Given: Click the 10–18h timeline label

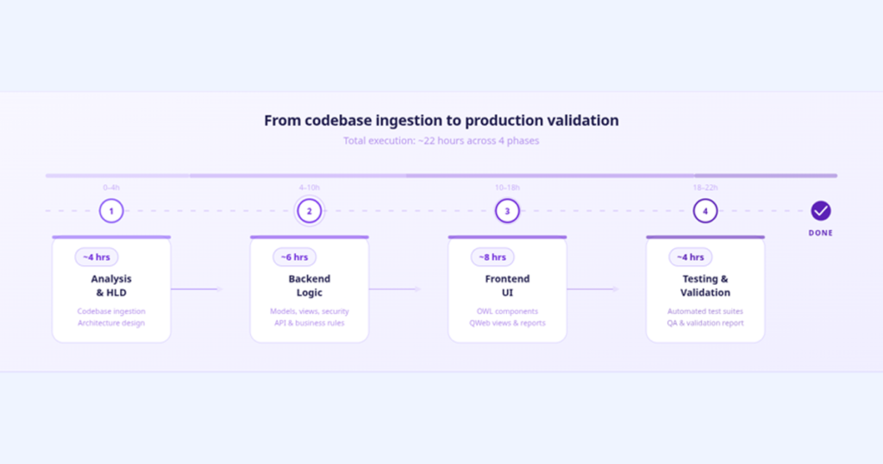Looking at the screenshot, I should click(x=507, y=188).
